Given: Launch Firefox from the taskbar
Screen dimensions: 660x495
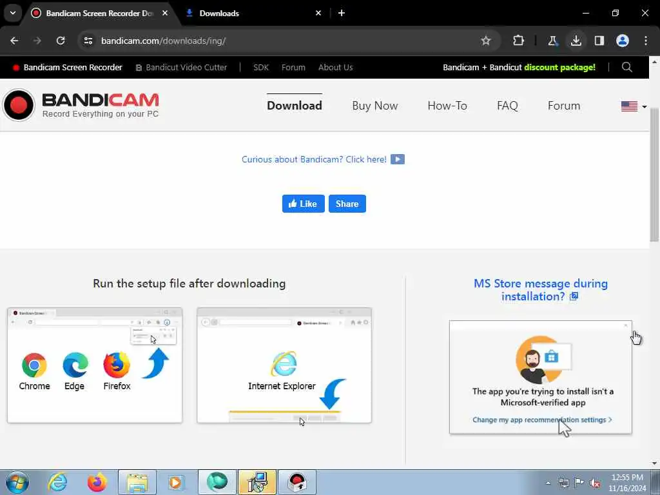Looking at the screenshot, I should (x=97, y=482).
